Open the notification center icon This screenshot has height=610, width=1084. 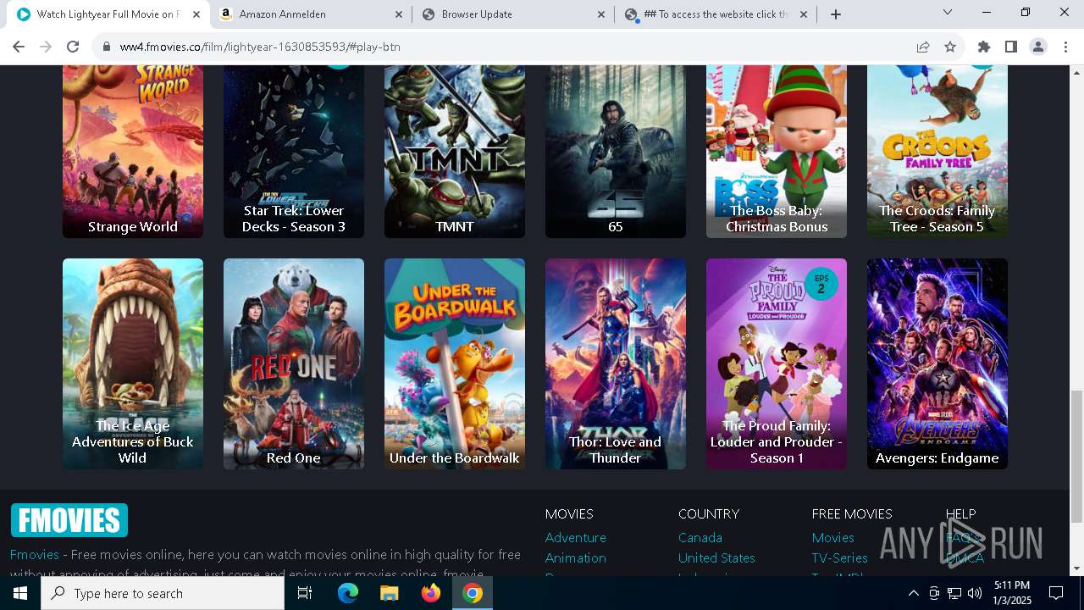pyautogui.click(x=1056, y=593)
